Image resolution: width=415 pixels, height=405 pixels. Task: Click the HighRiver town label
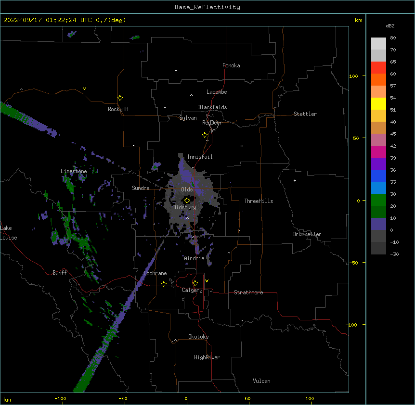coord(207,357)
